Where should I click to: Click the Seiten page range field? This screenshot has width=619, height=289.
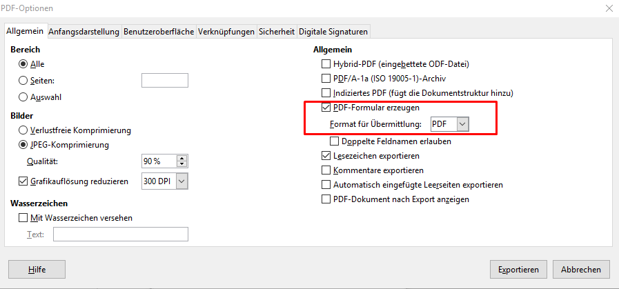(165, 81)
